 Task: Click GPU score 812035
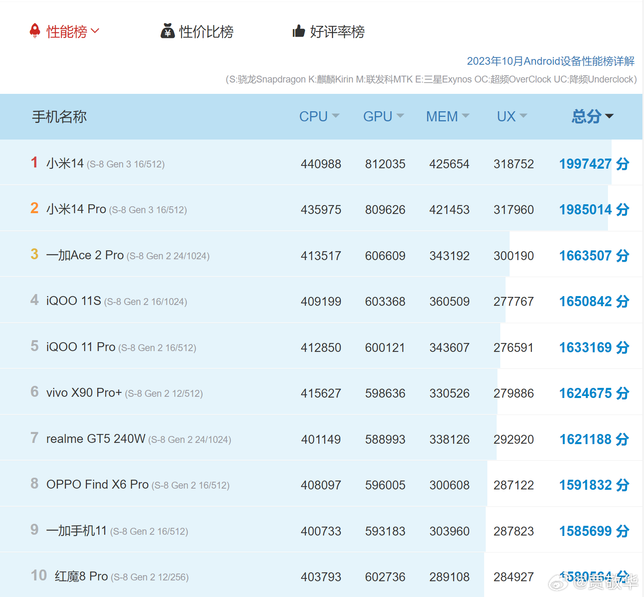coord(385,164)
